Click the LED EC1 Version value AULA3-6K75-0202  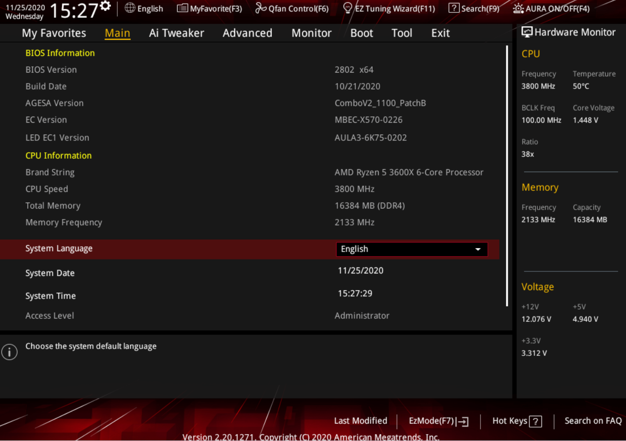(x=371, y=137)
